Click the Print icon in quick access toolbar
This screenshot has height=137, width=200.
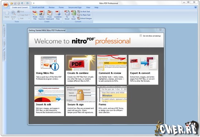(x=19, y=3)
